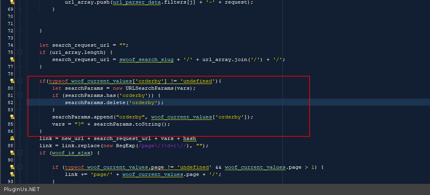Click the yellow warning triangle on line 87
This screenshot has height=195, width=430.
pos(12,138)
